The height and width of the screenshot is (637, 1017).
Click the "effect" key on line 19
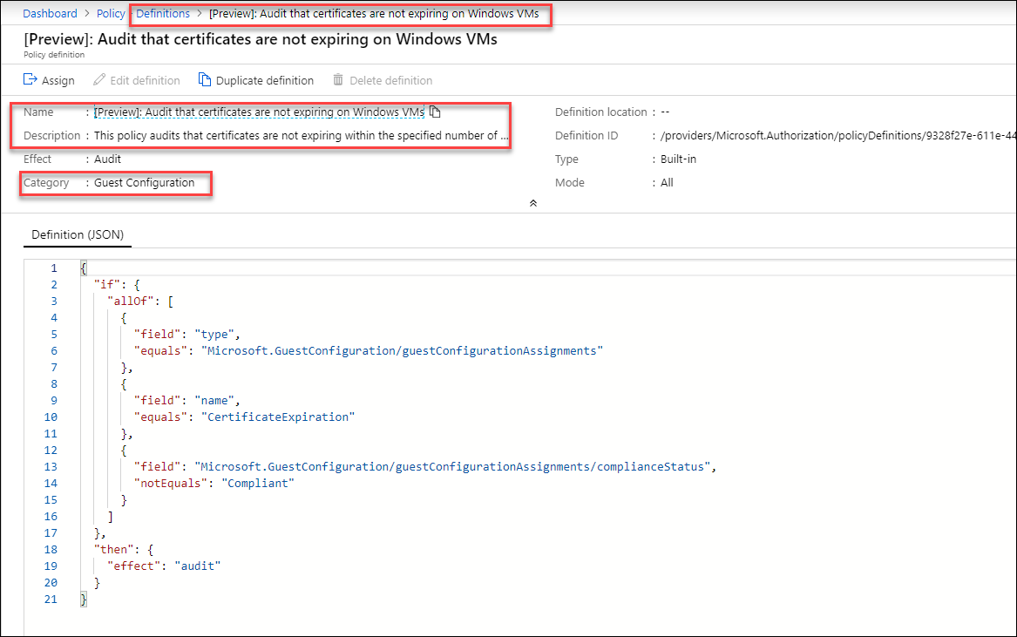pos(133,566)
